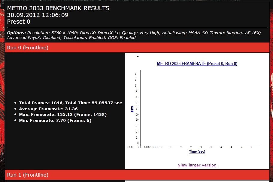The width and height of the screenshot is (273, 182).
Task: Click the "FPS" axis label
Action: (132, 109)
